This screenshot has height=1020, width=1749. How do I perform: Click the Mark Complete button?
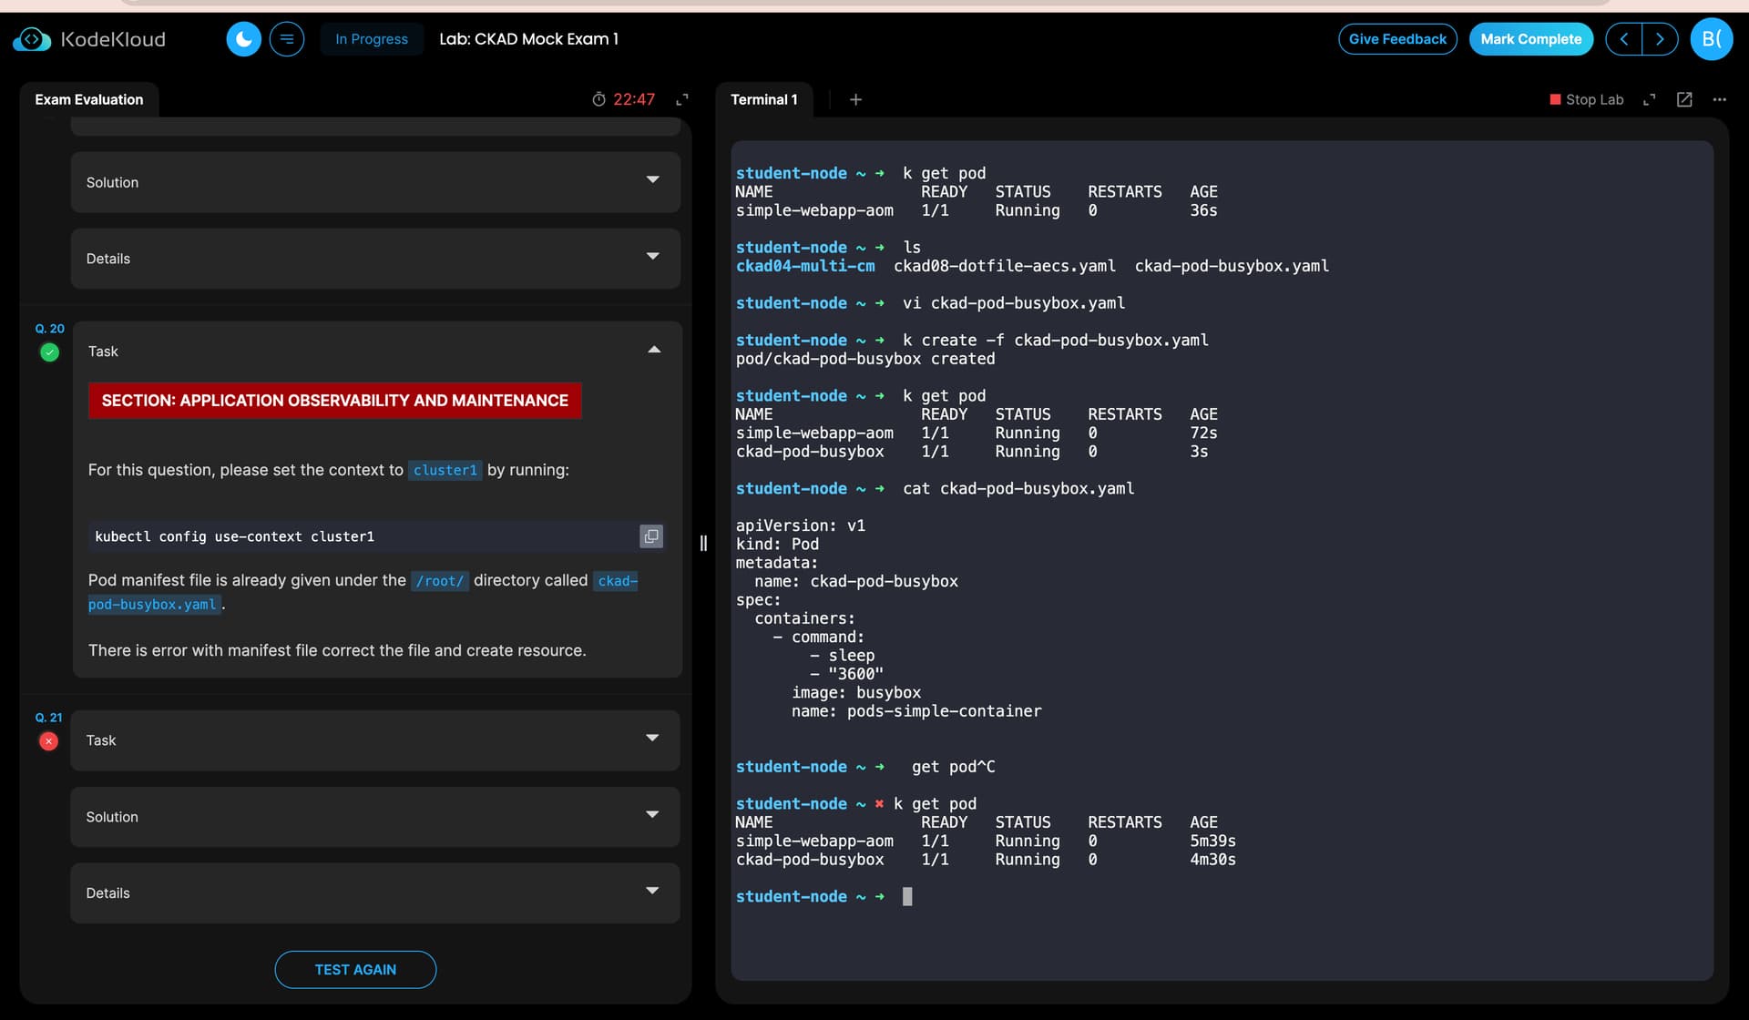pyautogui.click(x=1530, y=39)
